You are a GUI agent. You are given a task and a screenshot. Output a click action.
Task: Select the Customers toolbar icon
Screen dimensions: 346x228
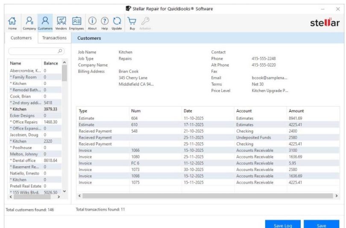[45, 23]
